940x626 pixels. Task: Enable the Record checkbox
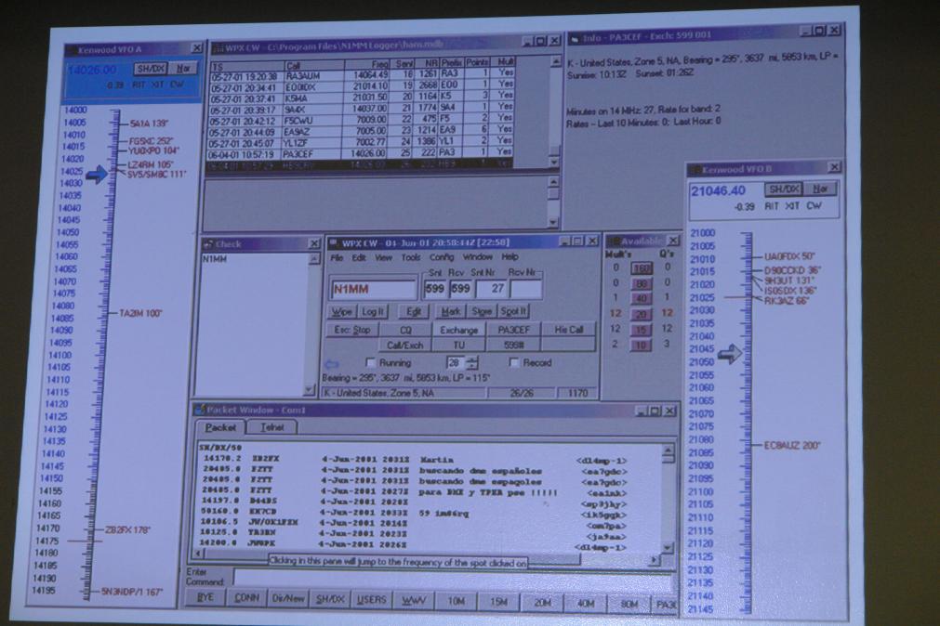pos(513,362)
